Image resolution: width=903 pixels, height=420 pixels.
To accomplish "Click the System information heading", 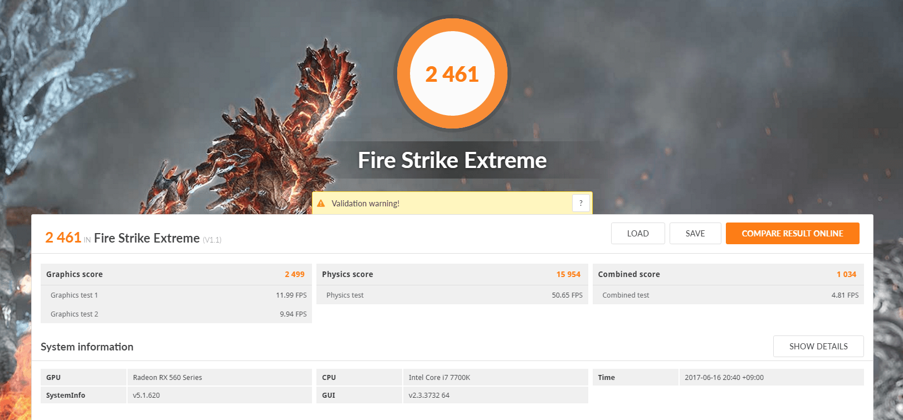I will click(87, 347).
